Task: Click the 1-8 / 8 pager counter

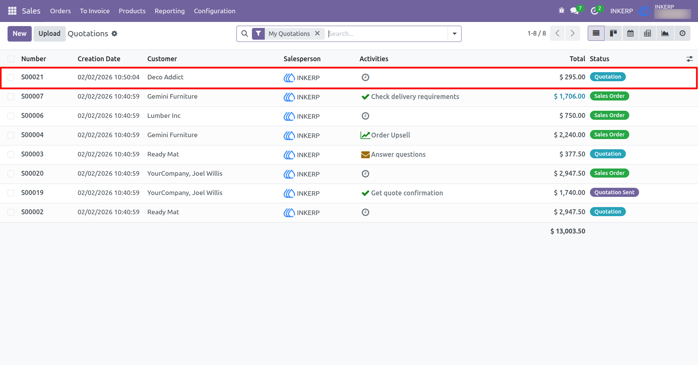Action: pos(537,33)
